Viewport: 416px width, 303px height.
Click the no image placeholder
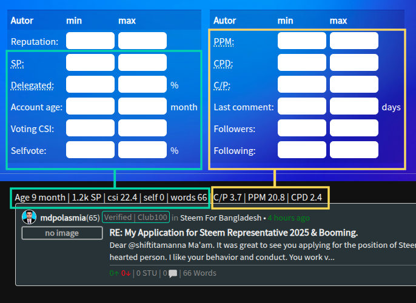tap(62, 233)
